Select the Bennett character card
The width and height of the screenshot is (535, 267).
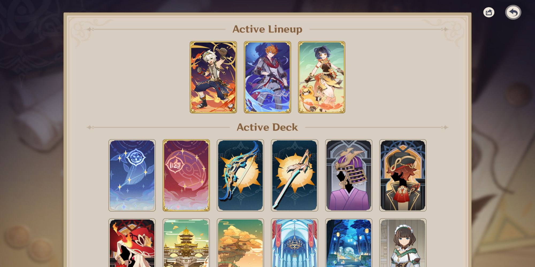point(213,77)
